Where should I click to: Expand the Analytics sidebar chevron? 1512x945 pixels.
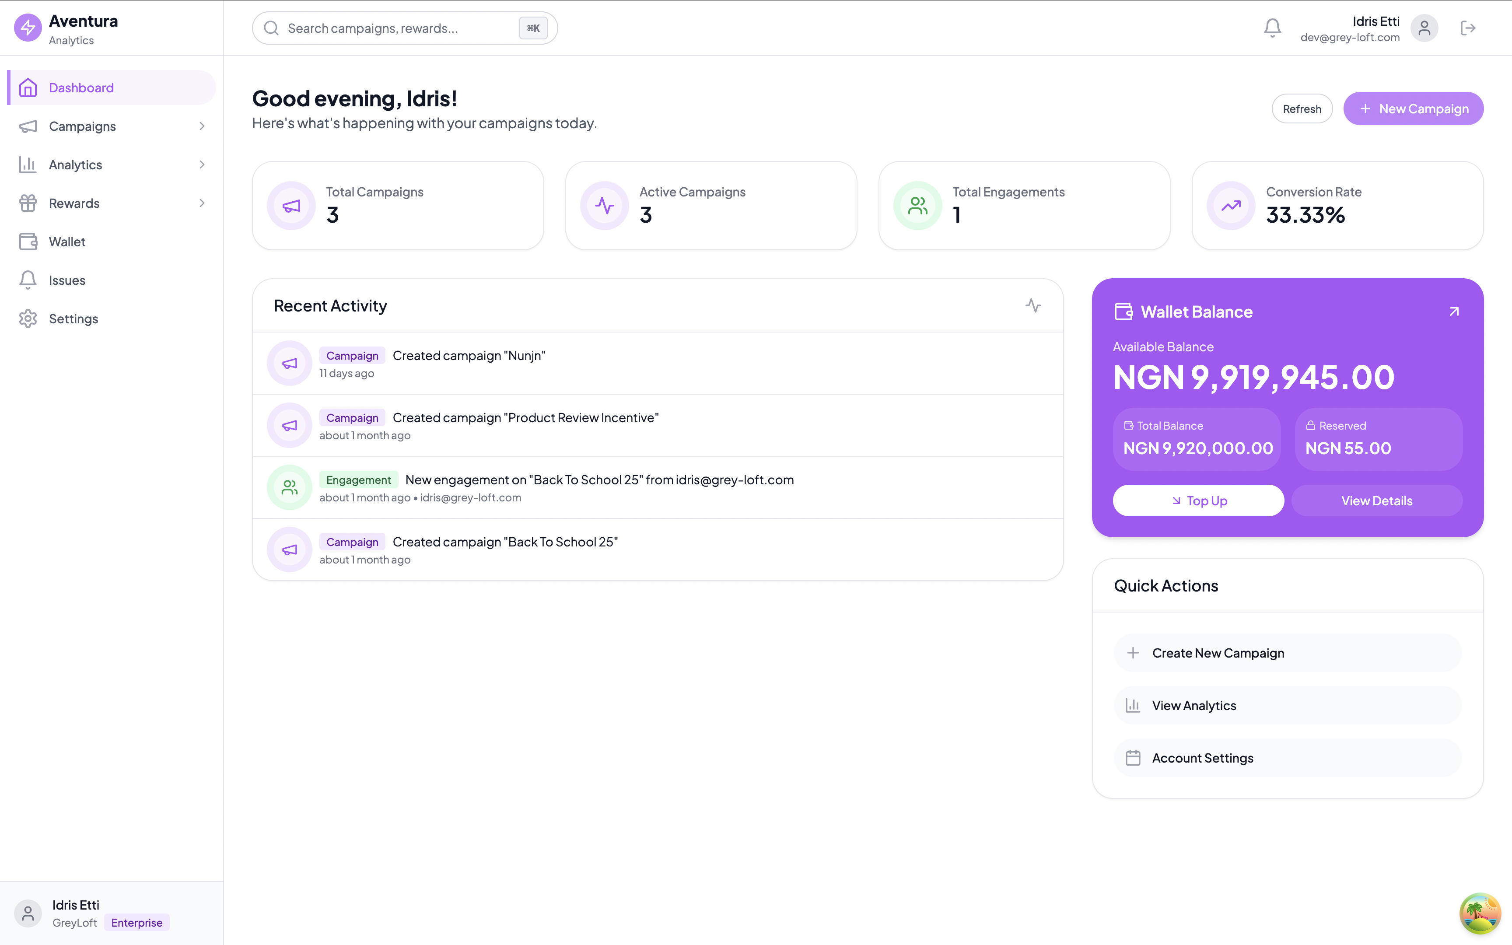[x=202, y=164]
